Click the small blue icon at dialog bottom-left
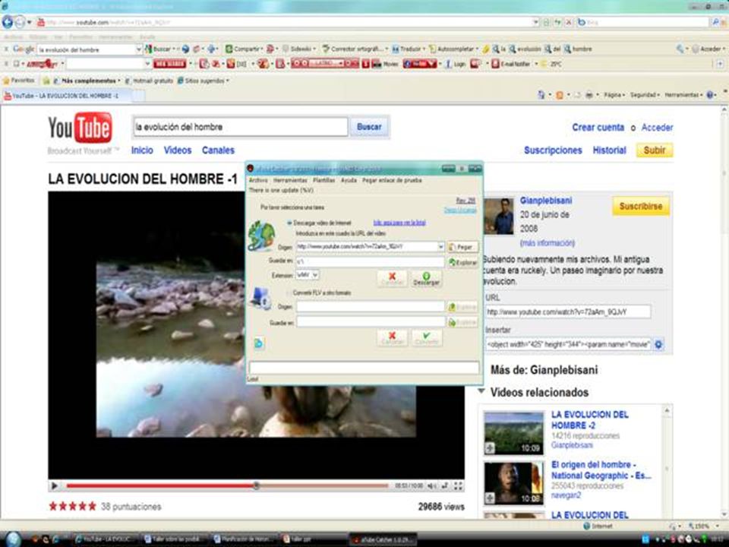729x547 pixels. tap(258, 343)
